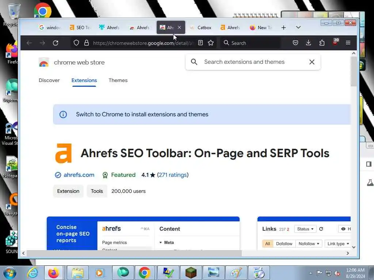Close the active Chrome Web Store tab

tap(179, 27)
